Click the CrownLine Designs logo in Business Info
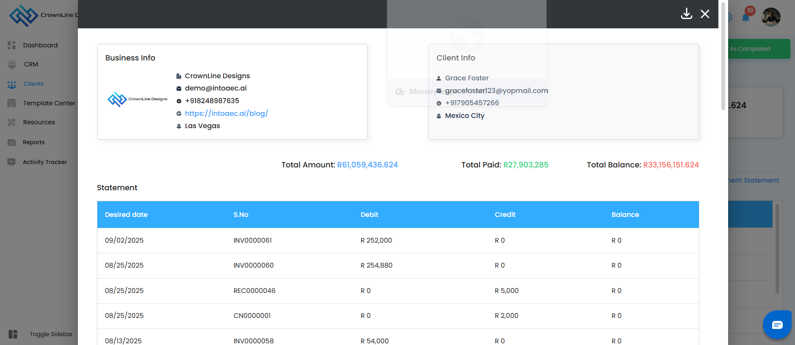This screenshot has width=795, height=345. [x=137, y=99]
